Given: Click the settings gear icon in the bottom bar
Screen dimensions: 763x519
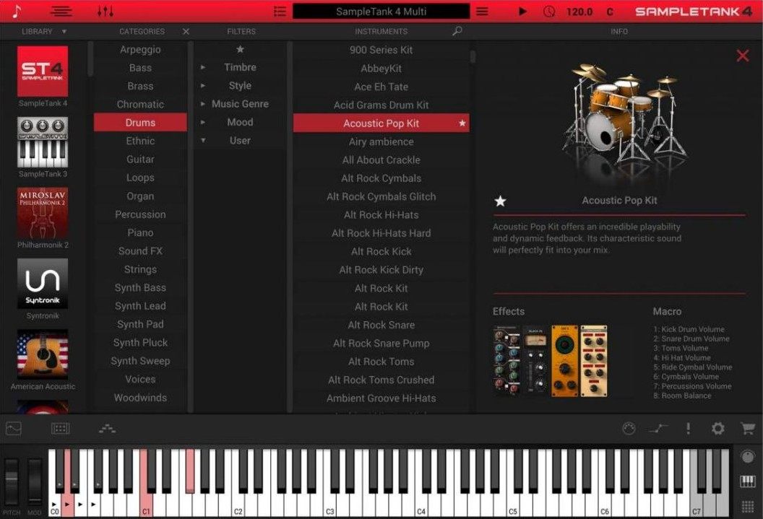Looking at the screenshot, I should pyautogui.click(x=717, y=428).
